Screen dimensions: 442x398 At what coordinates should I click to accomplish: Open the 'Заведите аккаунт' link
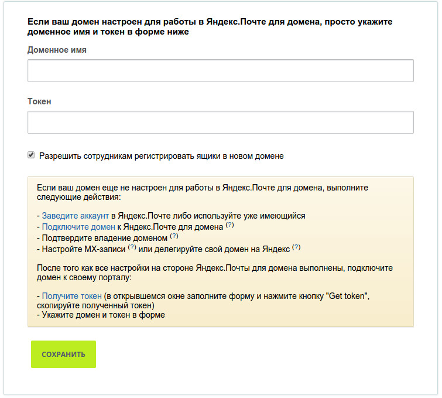pyautogui.click(x=76, y=216)
